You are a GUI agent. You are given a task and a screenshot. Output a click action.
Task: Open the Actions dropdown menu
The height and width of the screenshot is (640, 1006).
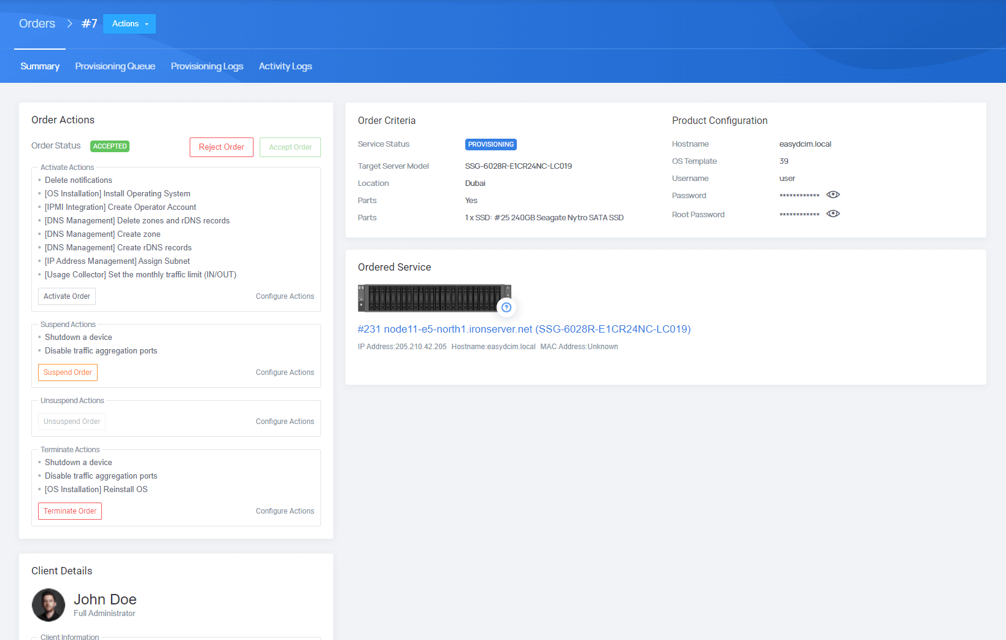coord(130,24)
